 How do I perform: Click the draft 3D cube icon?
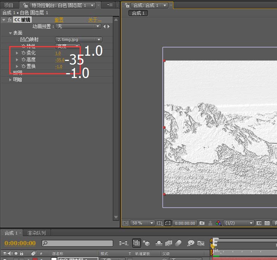click(x=147, y=243)
